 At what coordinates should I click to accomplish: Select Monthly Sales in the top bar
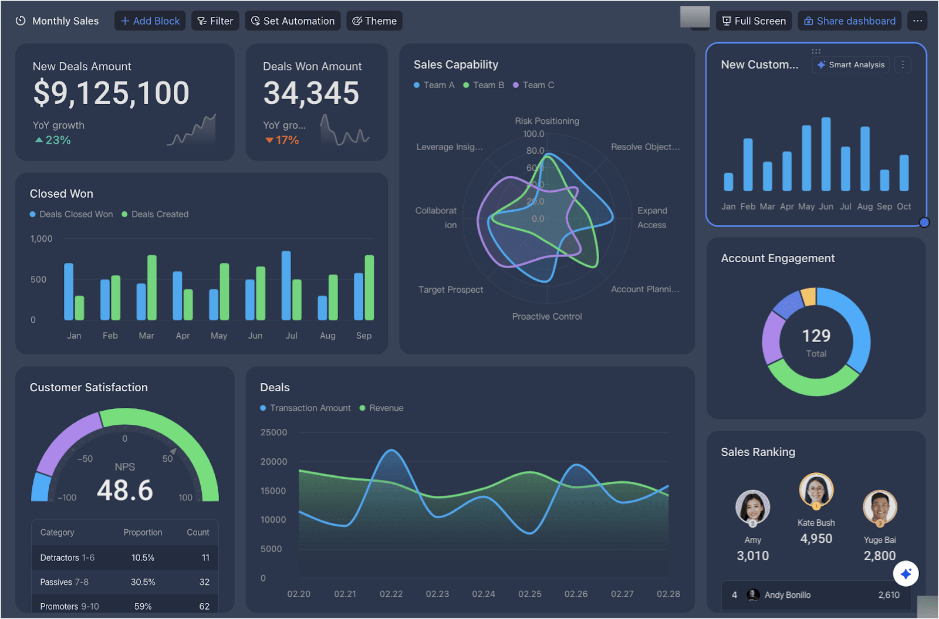click(x=65, y=21)
